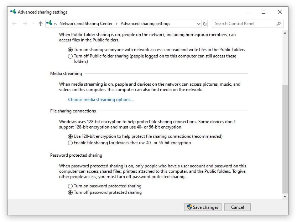The height and width of the screenshot is (222, 297).
Task: Click the File sharing connections heading
Action: tap(73, 111)
